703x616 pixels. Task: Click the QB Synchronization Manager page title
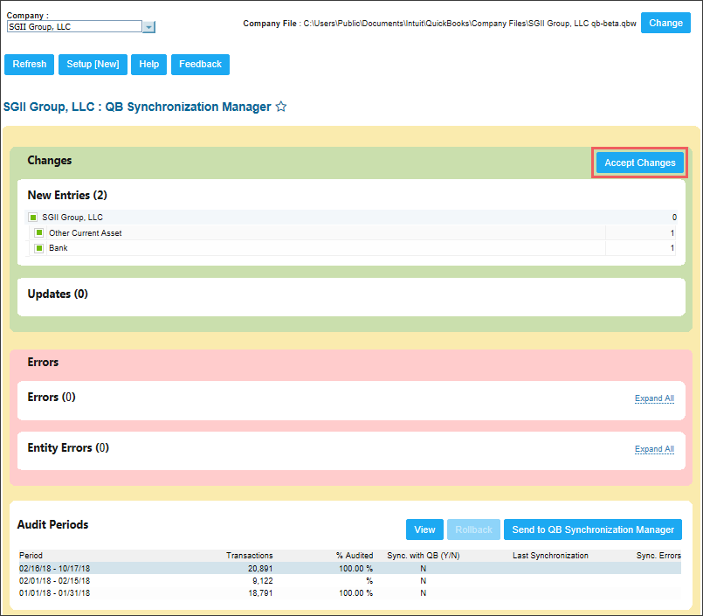(x=137, y=107)
